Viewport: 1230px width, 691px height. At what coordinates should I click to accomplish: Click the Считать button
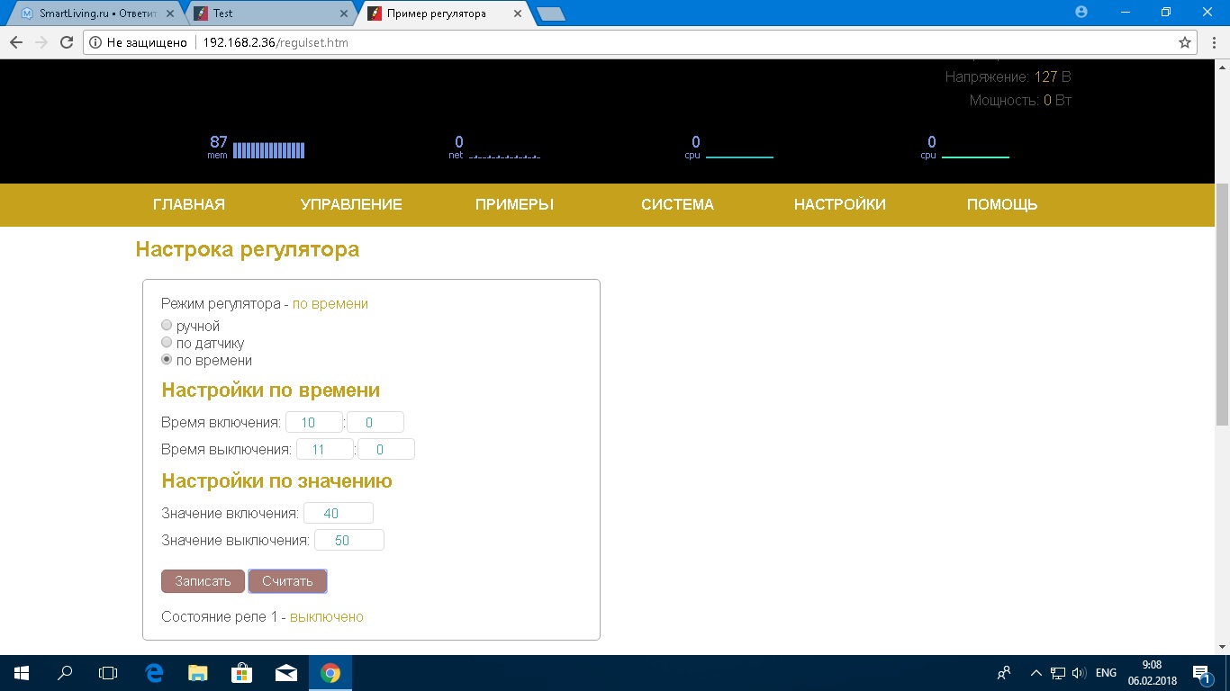[287, 581]
